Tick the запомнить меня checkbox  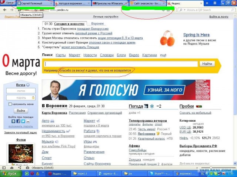(10, 104)
